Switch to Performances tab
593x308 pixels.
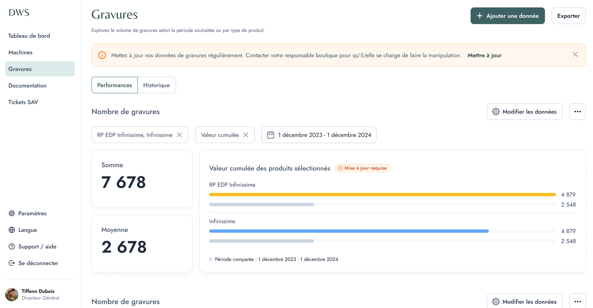114,85
